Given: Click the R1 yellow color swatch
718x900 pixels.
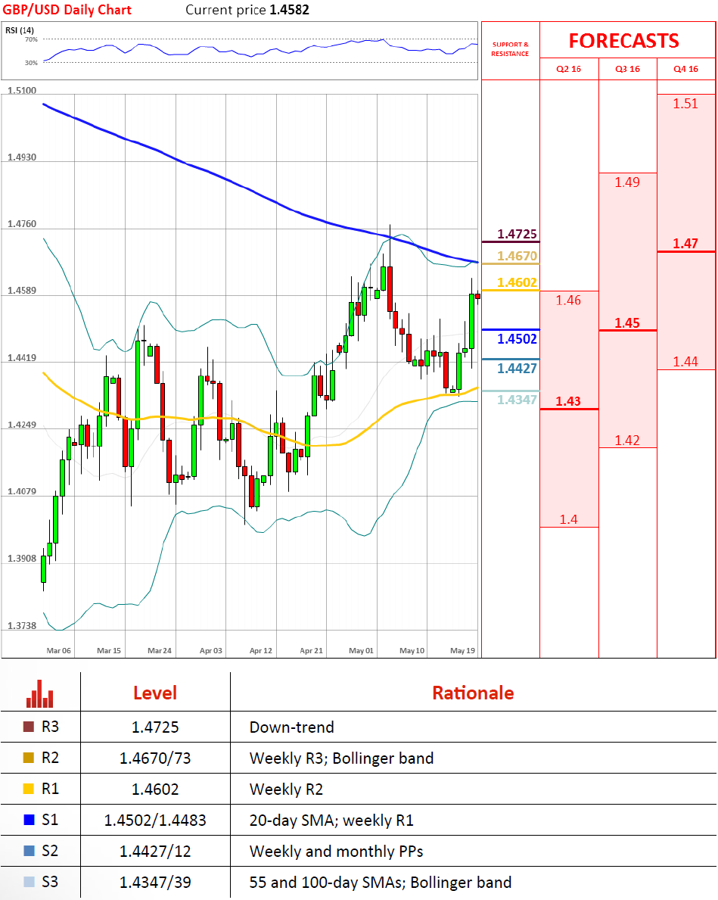Looking at the screenshot, I should [29, 789].
